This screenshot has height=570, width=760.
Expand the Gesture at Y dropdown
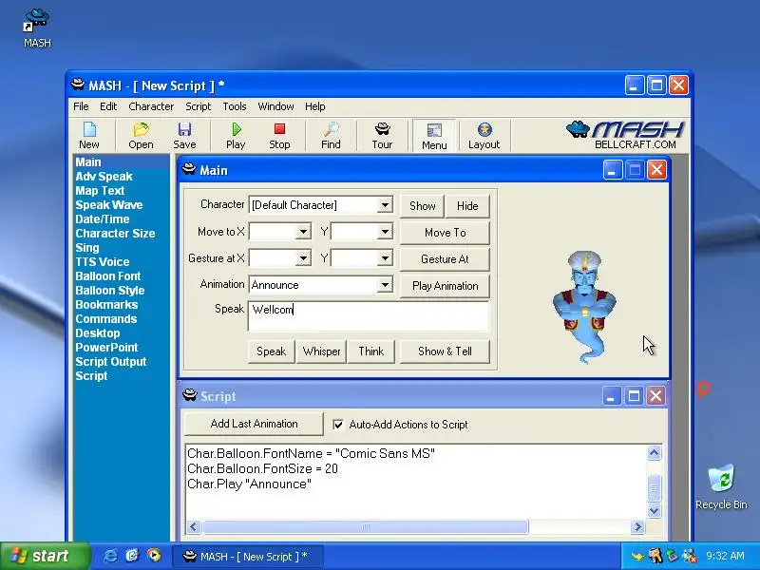coord(385,258)
